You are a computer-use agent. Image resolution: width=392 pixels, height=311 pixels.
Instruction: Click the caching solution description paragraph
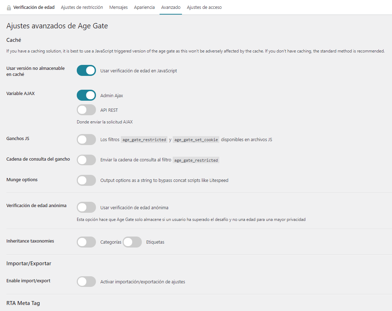[195, 51]
